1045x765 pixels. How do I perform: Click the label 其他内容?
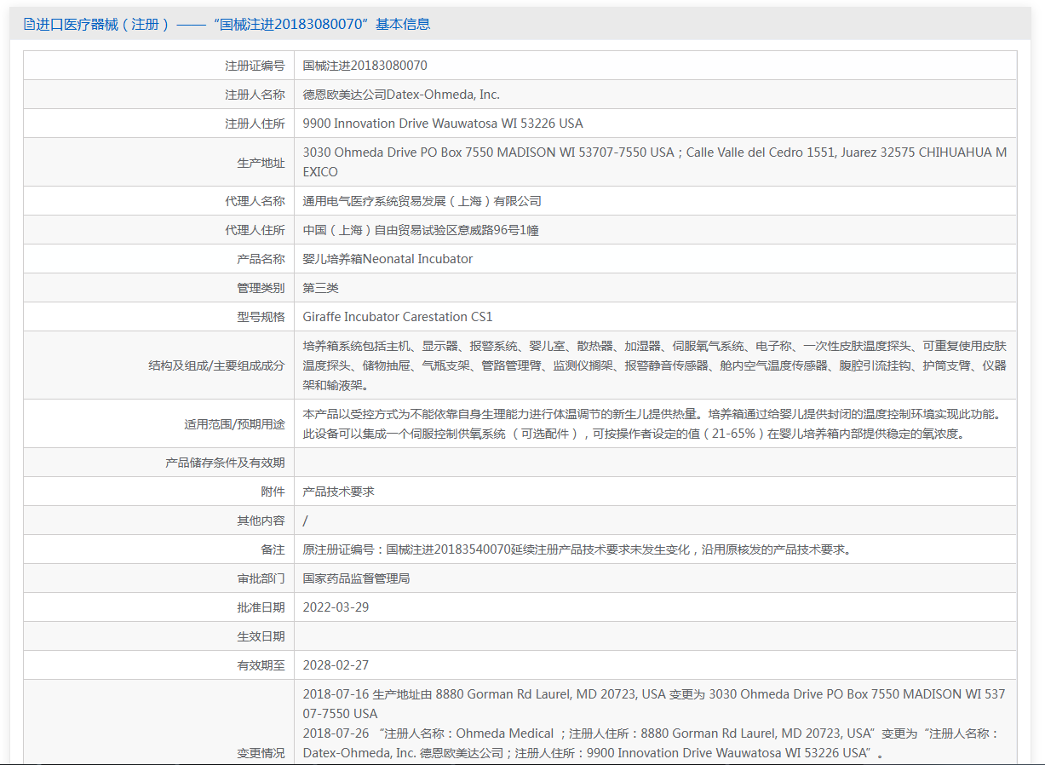[261, 521]
